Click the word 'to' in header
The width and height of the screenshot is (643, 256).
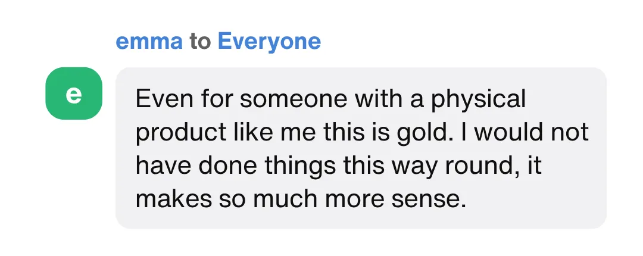[200, 42]
